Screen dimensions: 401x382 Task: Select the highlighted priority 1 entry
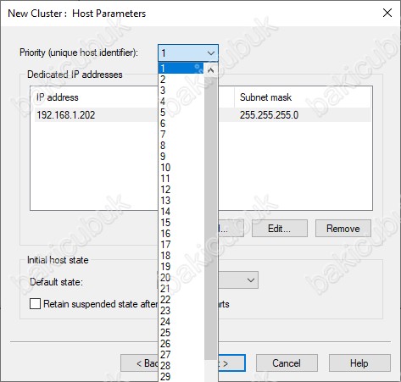coord(181,69)
